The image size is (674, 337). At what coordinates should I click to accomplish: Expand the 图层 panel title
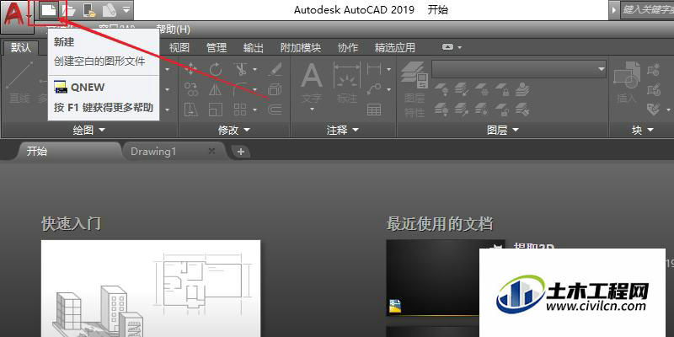pyautogui.click(x=503, y=130)
